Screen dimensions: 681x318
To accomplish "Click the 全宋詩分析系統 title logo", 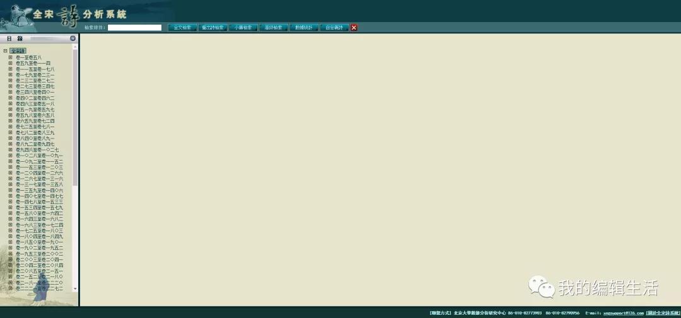I will [79, 14].
